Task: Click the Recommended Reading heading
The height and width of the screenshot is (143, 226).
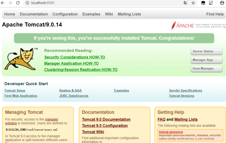Action: pyautogui.click(x=68, y=51)
